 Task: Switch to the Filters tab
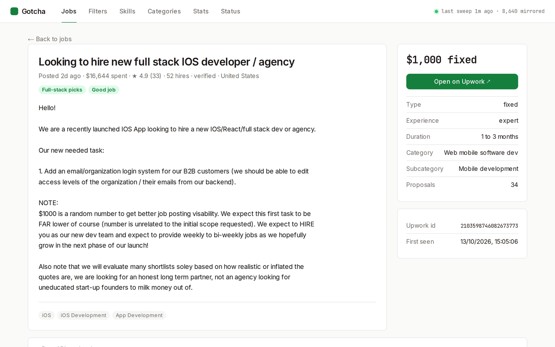(x=98, y=11)
